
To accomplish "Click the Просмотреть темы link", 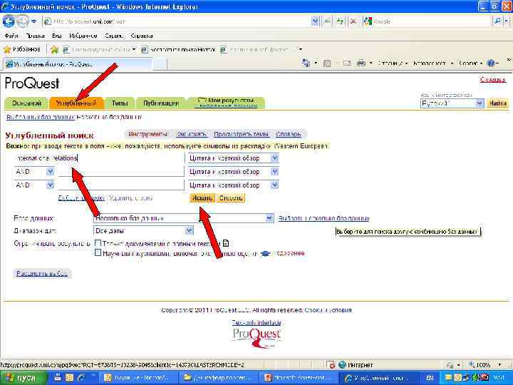I will point(241,134).
